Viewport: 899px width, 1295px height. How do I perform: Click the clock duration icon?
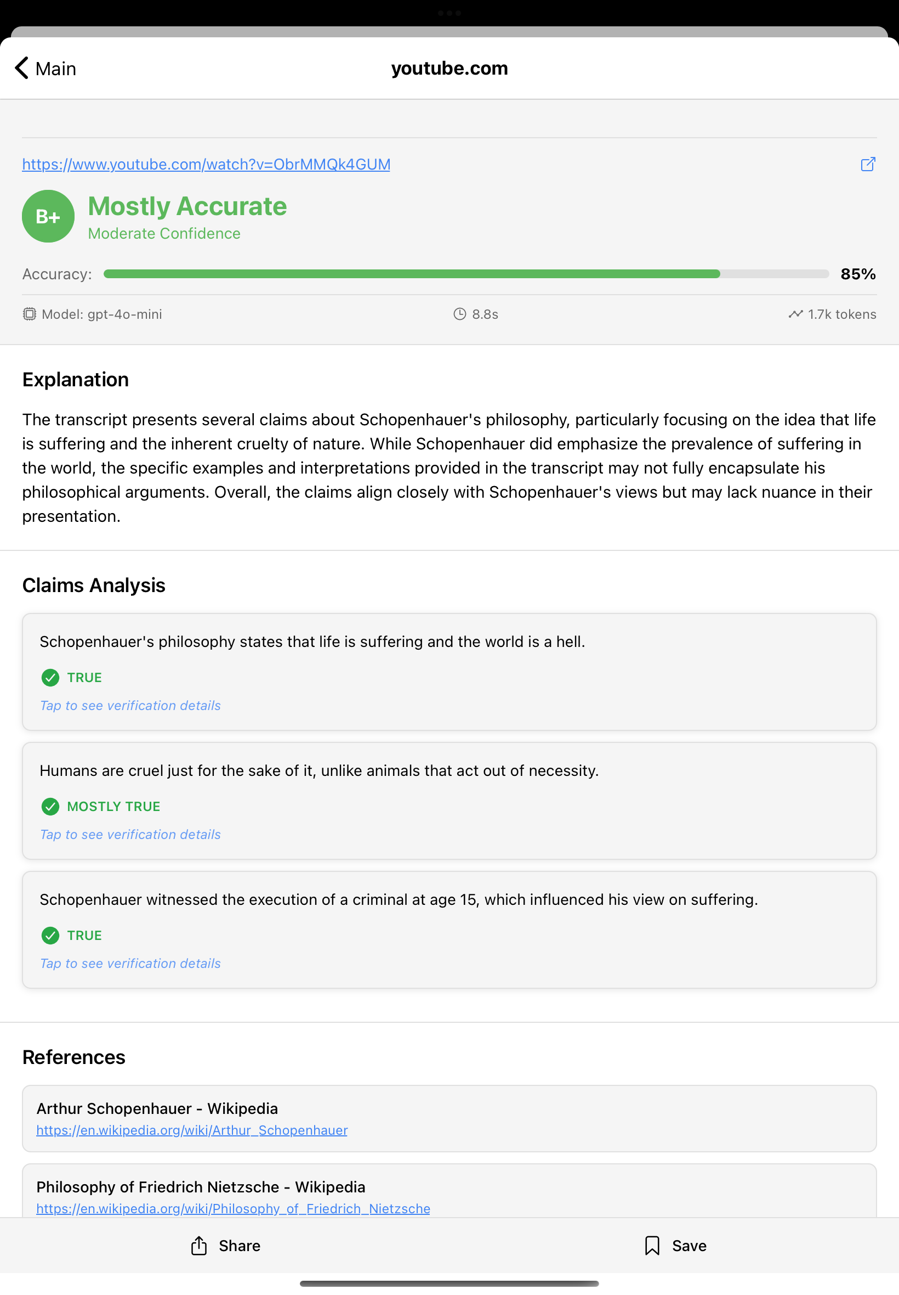[x=459, y=314]
